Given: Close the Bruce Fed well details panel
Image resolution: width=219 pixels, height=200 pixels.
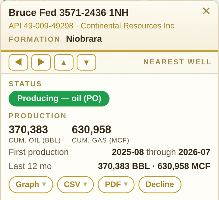Looking at the screenshot, I should 206,11.
